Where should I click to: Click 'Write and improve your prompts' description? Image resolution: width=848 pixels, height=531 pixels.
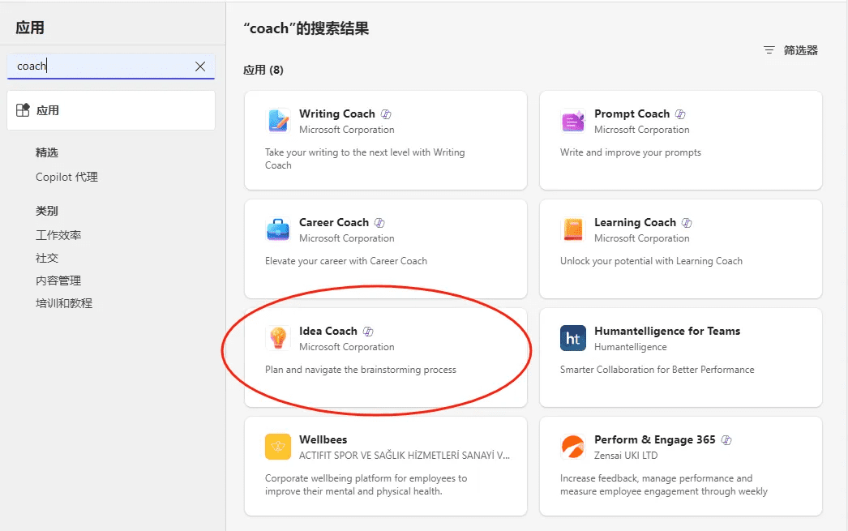click(x=631, y=152)
